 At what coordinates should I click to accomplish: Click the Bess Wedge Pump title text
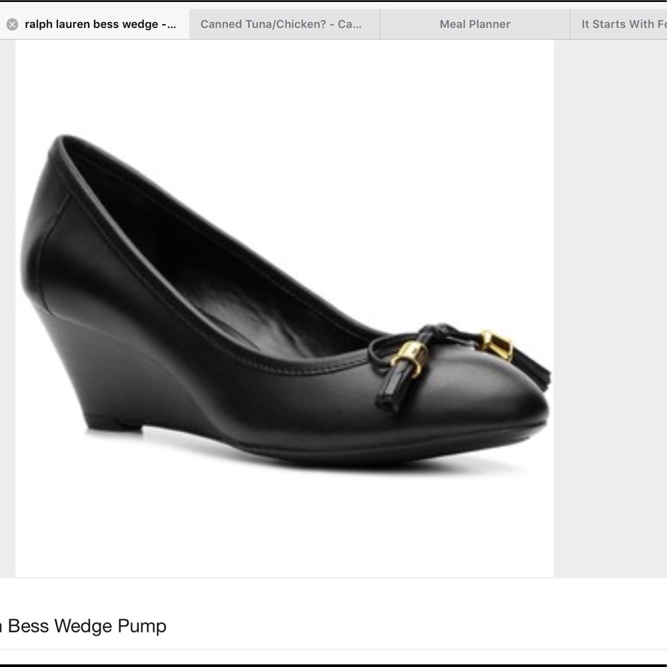tap(83, 626)
